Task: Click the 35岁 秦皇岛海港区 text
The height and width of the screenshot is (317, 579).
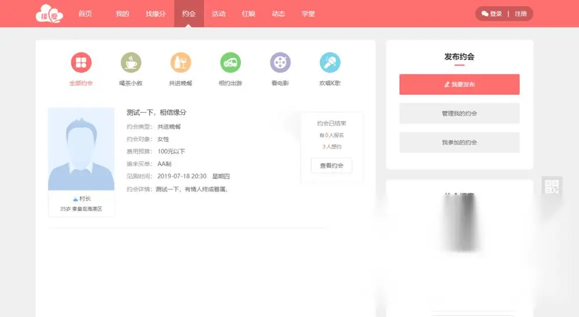Action: [81, 209]
